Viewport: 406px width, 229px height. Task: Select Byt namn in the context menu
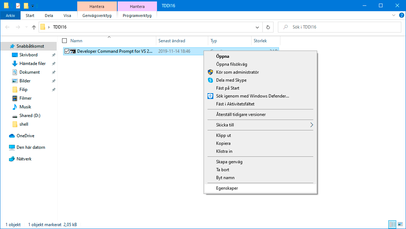tap(260, 178)
